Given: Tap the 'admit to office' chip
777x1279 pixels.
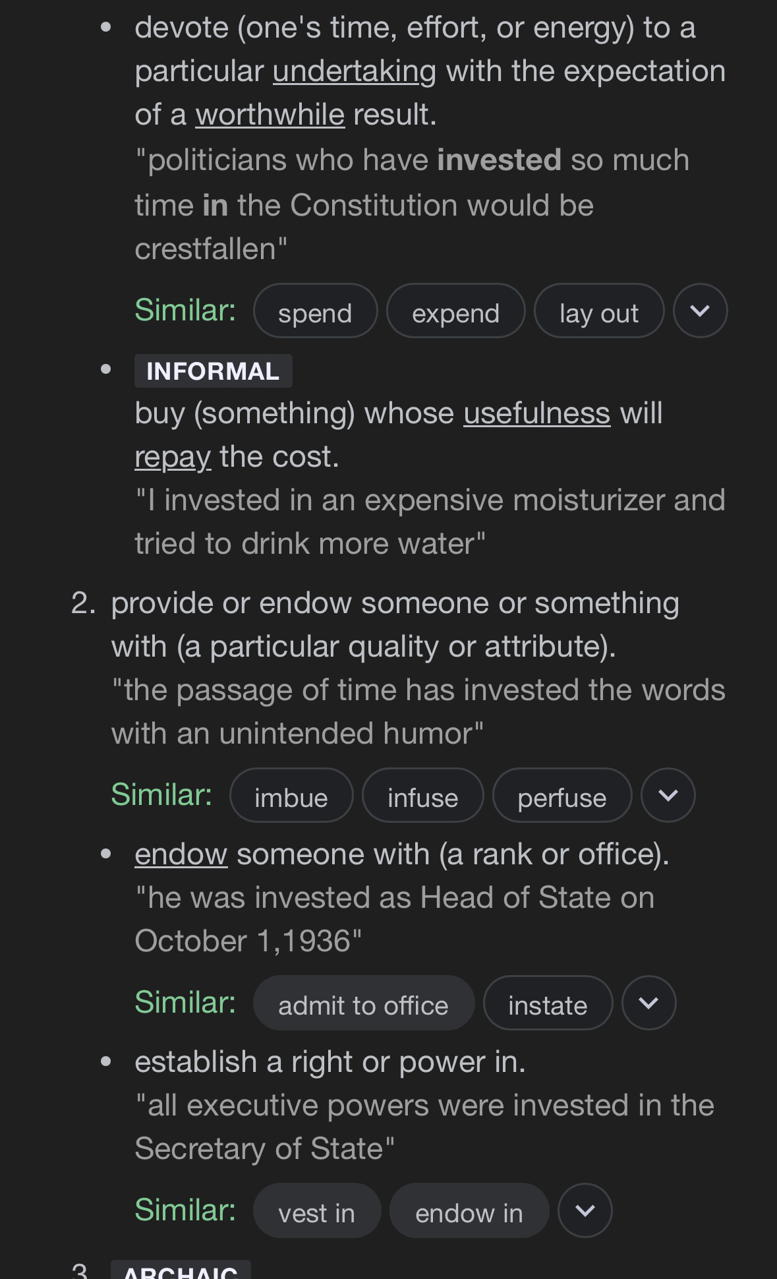Looking at the screenshot, I should point(363,1004).
